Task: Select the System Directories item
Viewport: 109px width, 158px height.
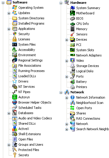Action: coord(31,18)
